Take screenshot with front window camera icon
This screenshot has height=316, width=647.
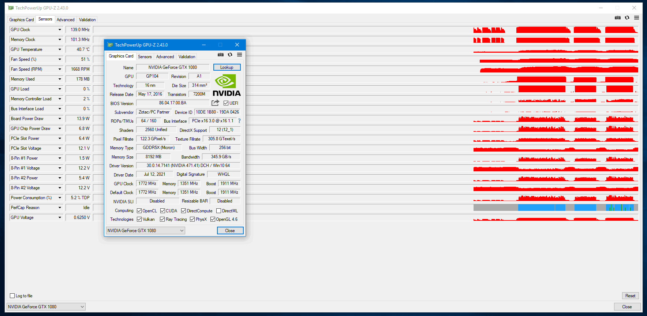point(221,55)
